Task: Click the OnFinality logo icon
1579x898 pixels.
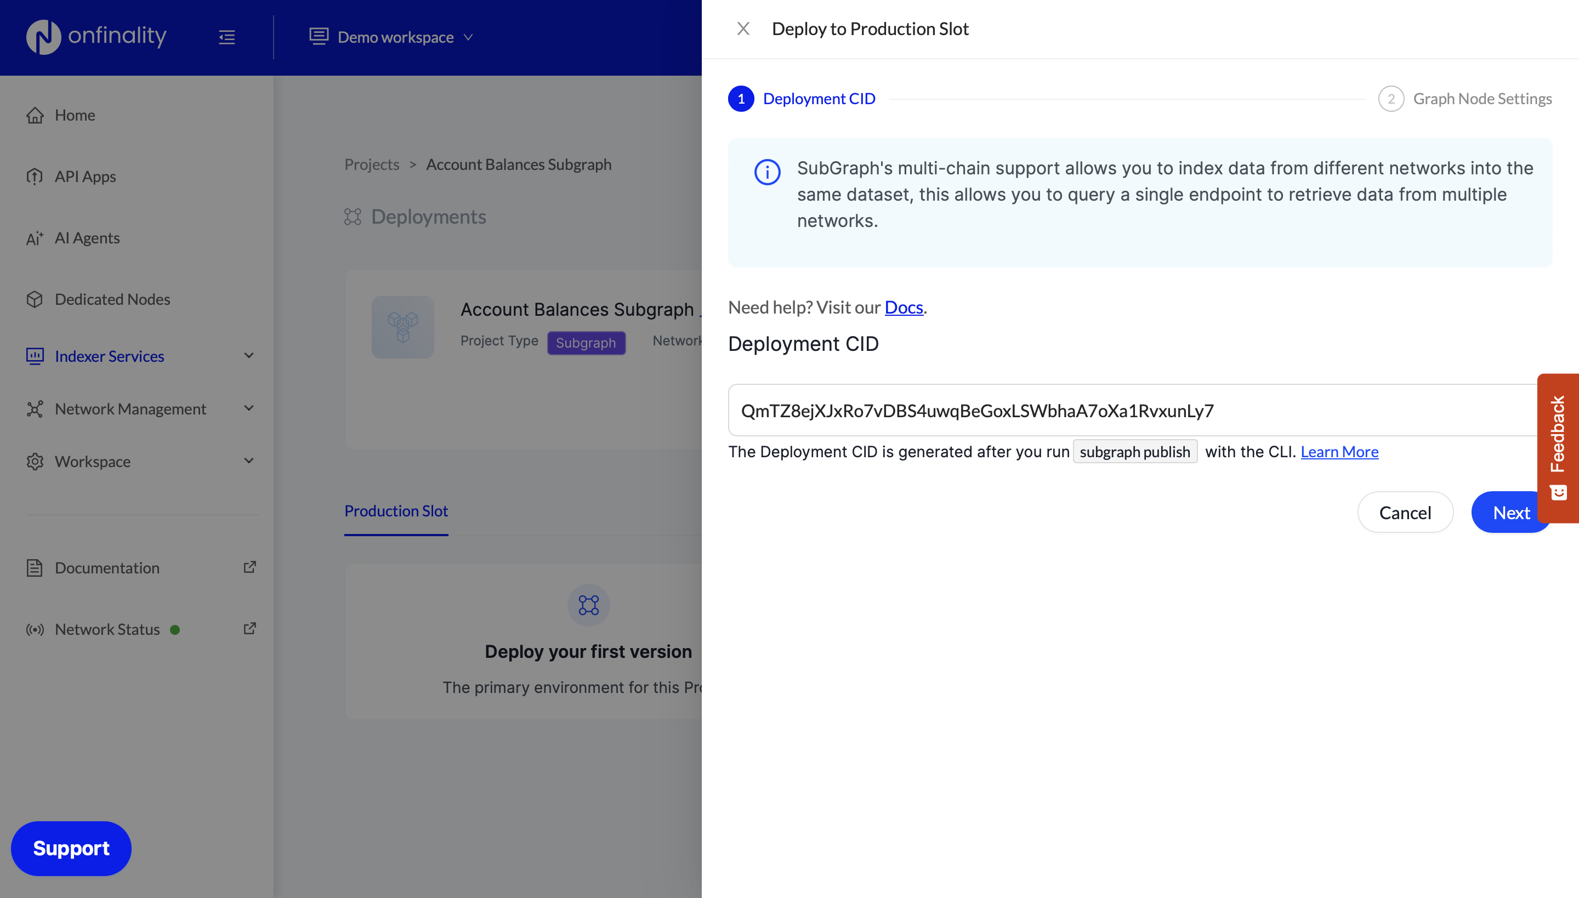Action: [x=43, y=37]
